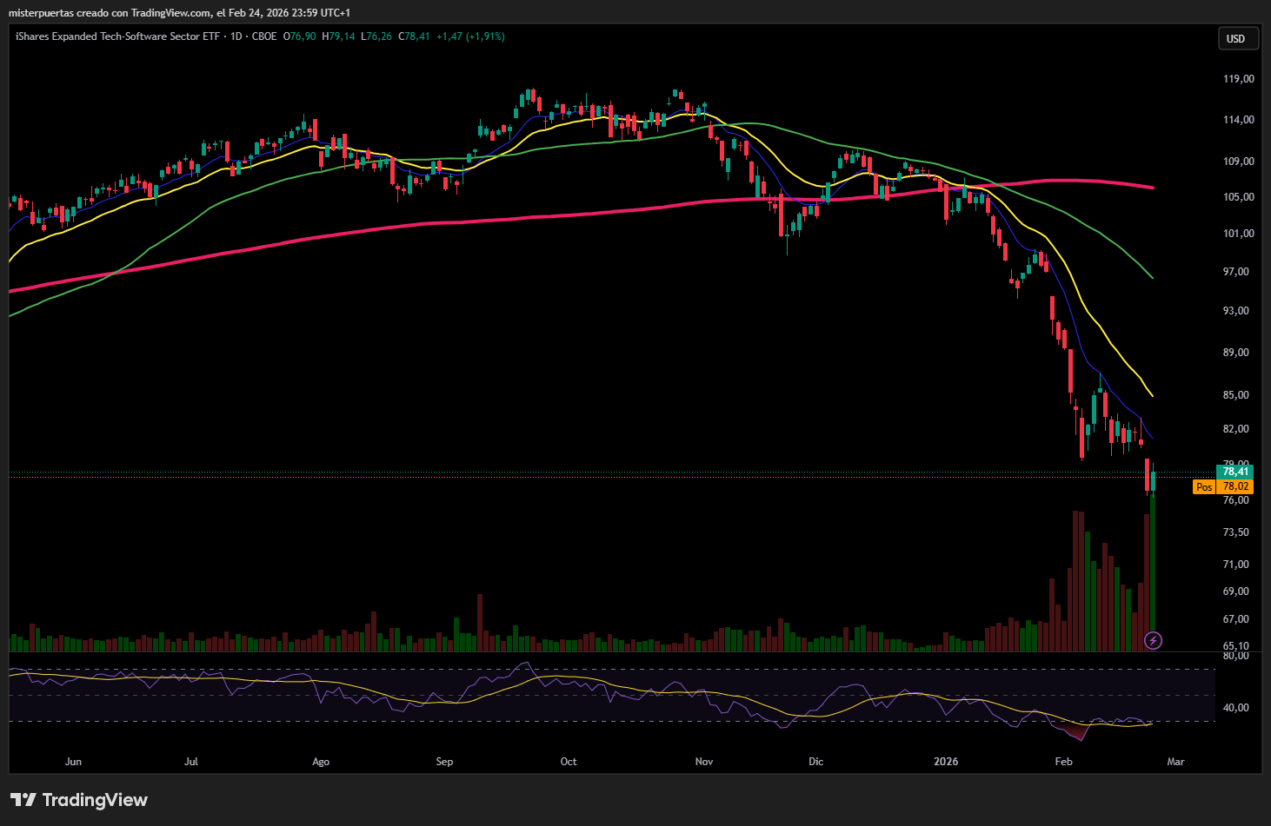Click the Oct label on time axis
This screenshot has width=1271, height=826.
pos(569,762)
